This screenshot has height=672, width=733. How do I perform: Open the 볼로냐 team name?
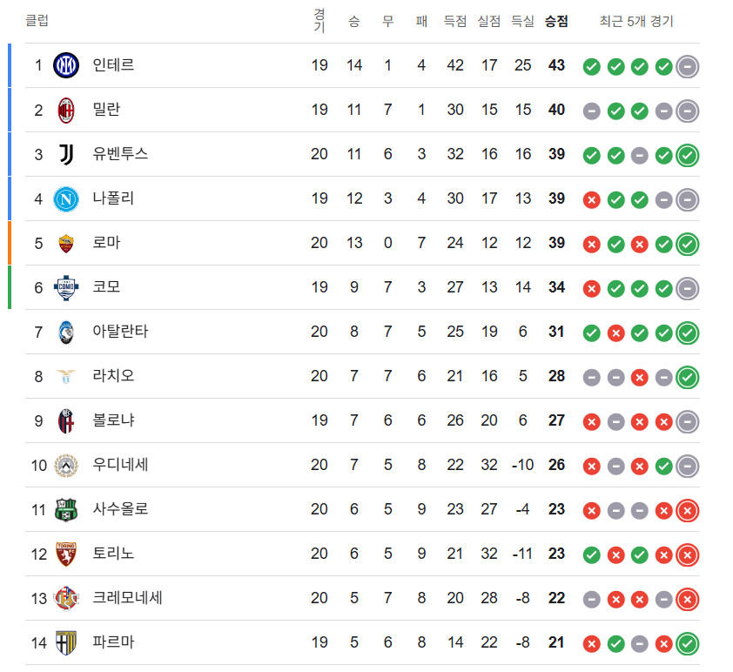113,420
